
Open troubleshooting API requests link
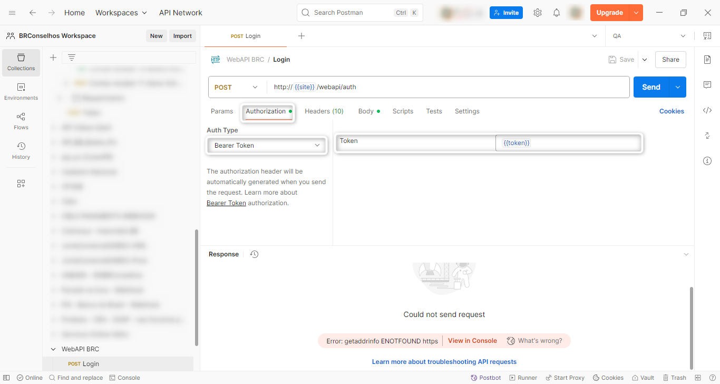(x=444, y=362)
